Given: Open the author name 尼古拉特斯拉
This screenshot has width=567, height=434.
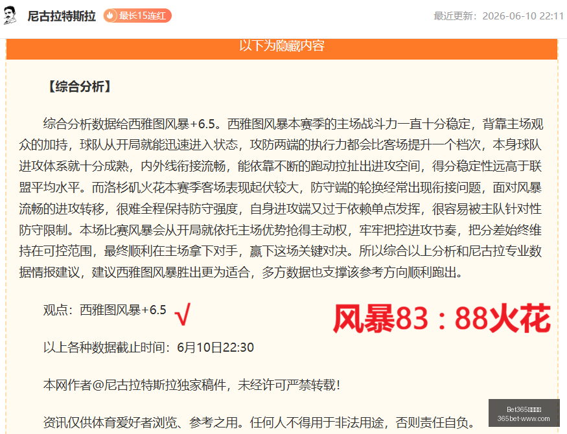Looking at the screenshot, I should 62,16.
